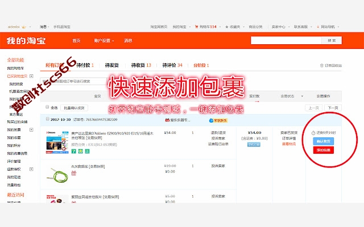
Task: Open the 订单详情 link
Action: tap(289, 138)
